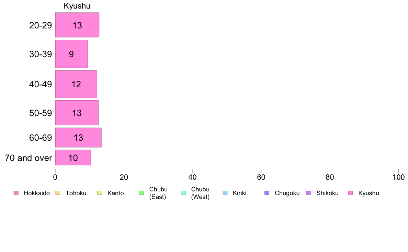408x252 pixels.
Task: Click the 30-39 bar showing 9
Action: [71, 54]
